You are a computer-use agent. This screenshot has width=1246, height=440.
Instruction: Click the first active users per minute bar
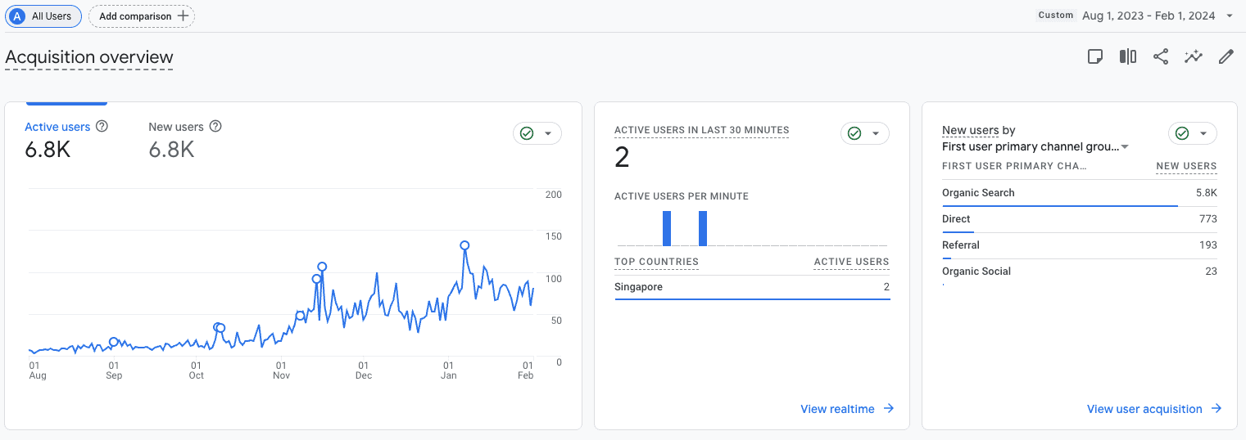click(x=667, y=228)
